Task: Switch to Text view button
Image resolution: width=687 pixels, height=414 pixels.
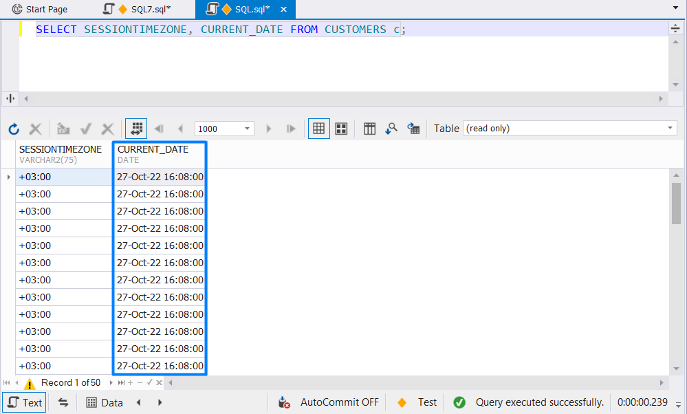Action: [x=25, y=402]
